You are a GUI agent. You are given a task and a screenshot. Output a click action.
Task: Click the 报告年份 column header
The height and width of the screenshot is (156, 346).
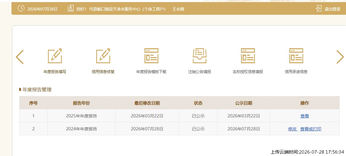coord(81,103)
